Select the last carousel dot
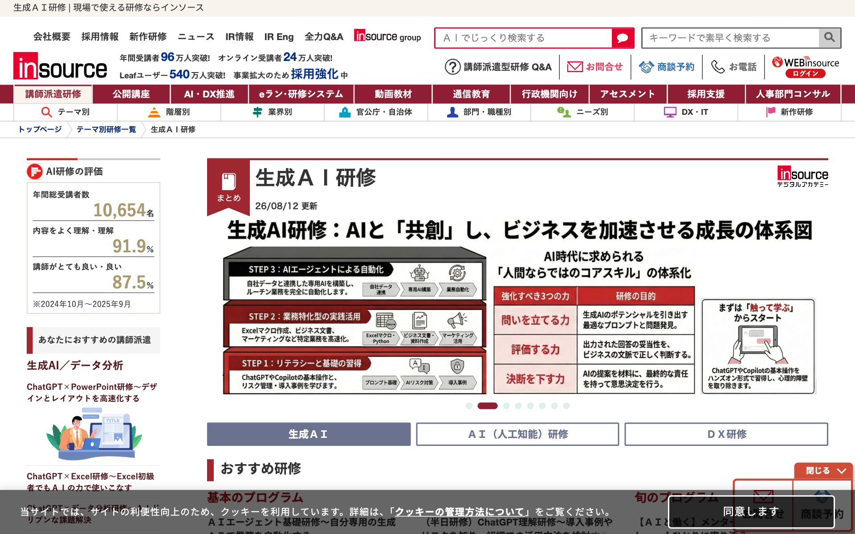 click(x=566, y=406)
